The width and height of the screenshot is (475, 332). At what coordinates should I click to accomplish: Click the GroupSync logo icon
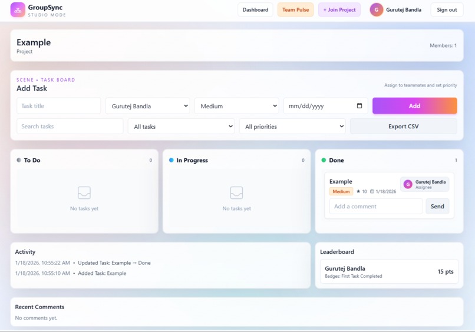(x=18, y=10)
